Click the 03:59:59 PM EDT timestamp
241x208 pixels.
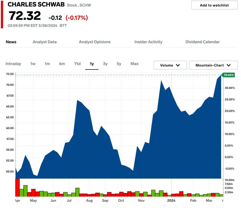pyautogui.click(x=33, y=26)
